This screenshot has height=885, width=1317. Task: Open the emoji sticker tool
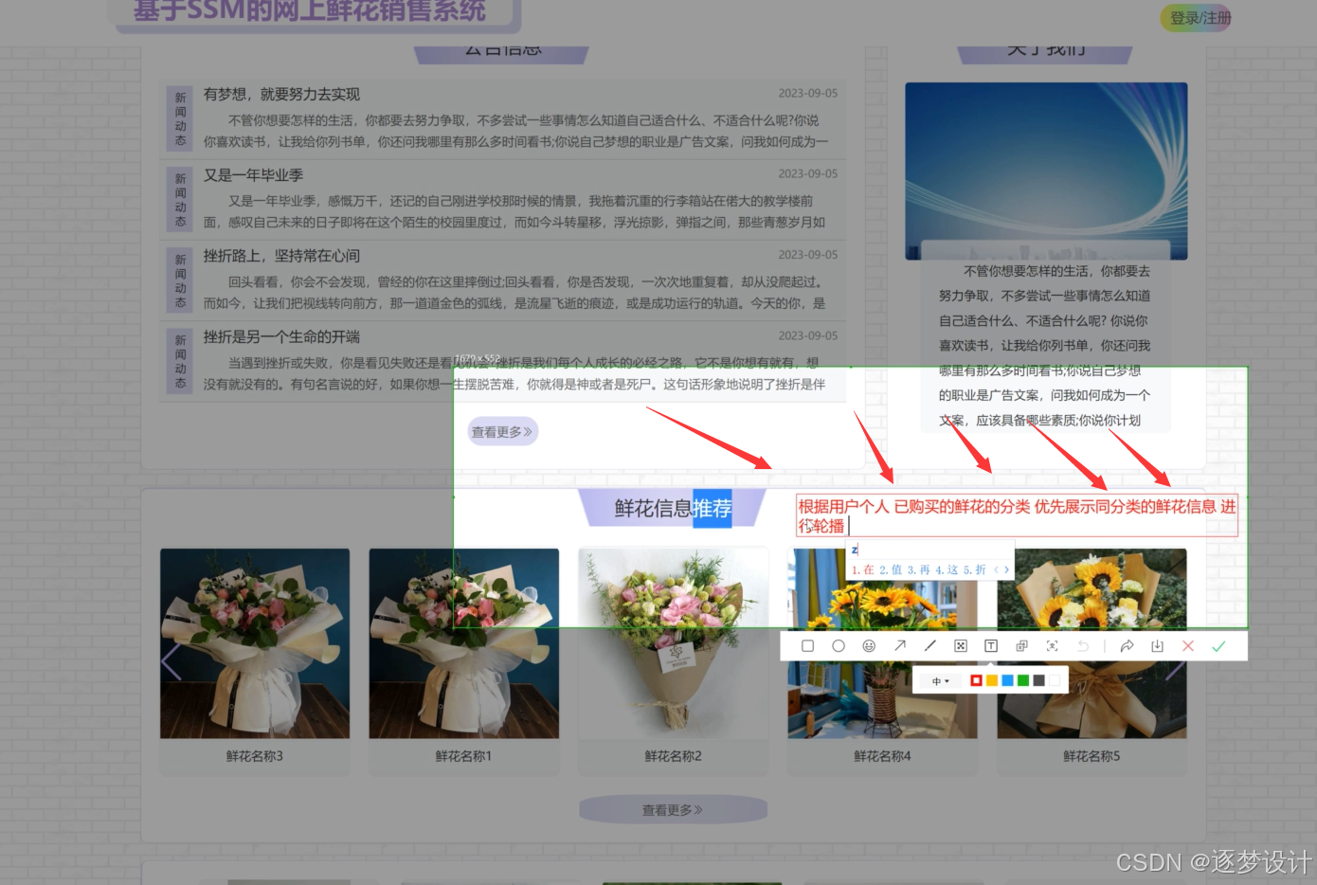[x=869, y=645]
